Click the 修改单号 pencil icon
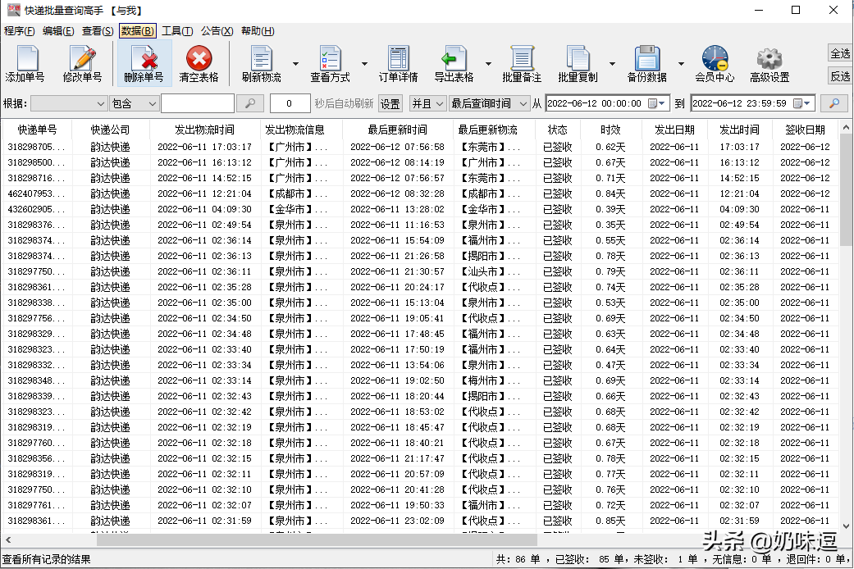Image resolution: width=854 pixels, height=569 pixels. (x=82, y=64)
